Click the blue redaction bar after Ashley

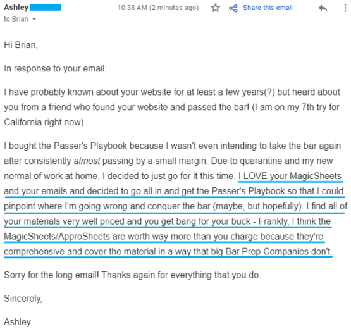[x=45, y=7]
